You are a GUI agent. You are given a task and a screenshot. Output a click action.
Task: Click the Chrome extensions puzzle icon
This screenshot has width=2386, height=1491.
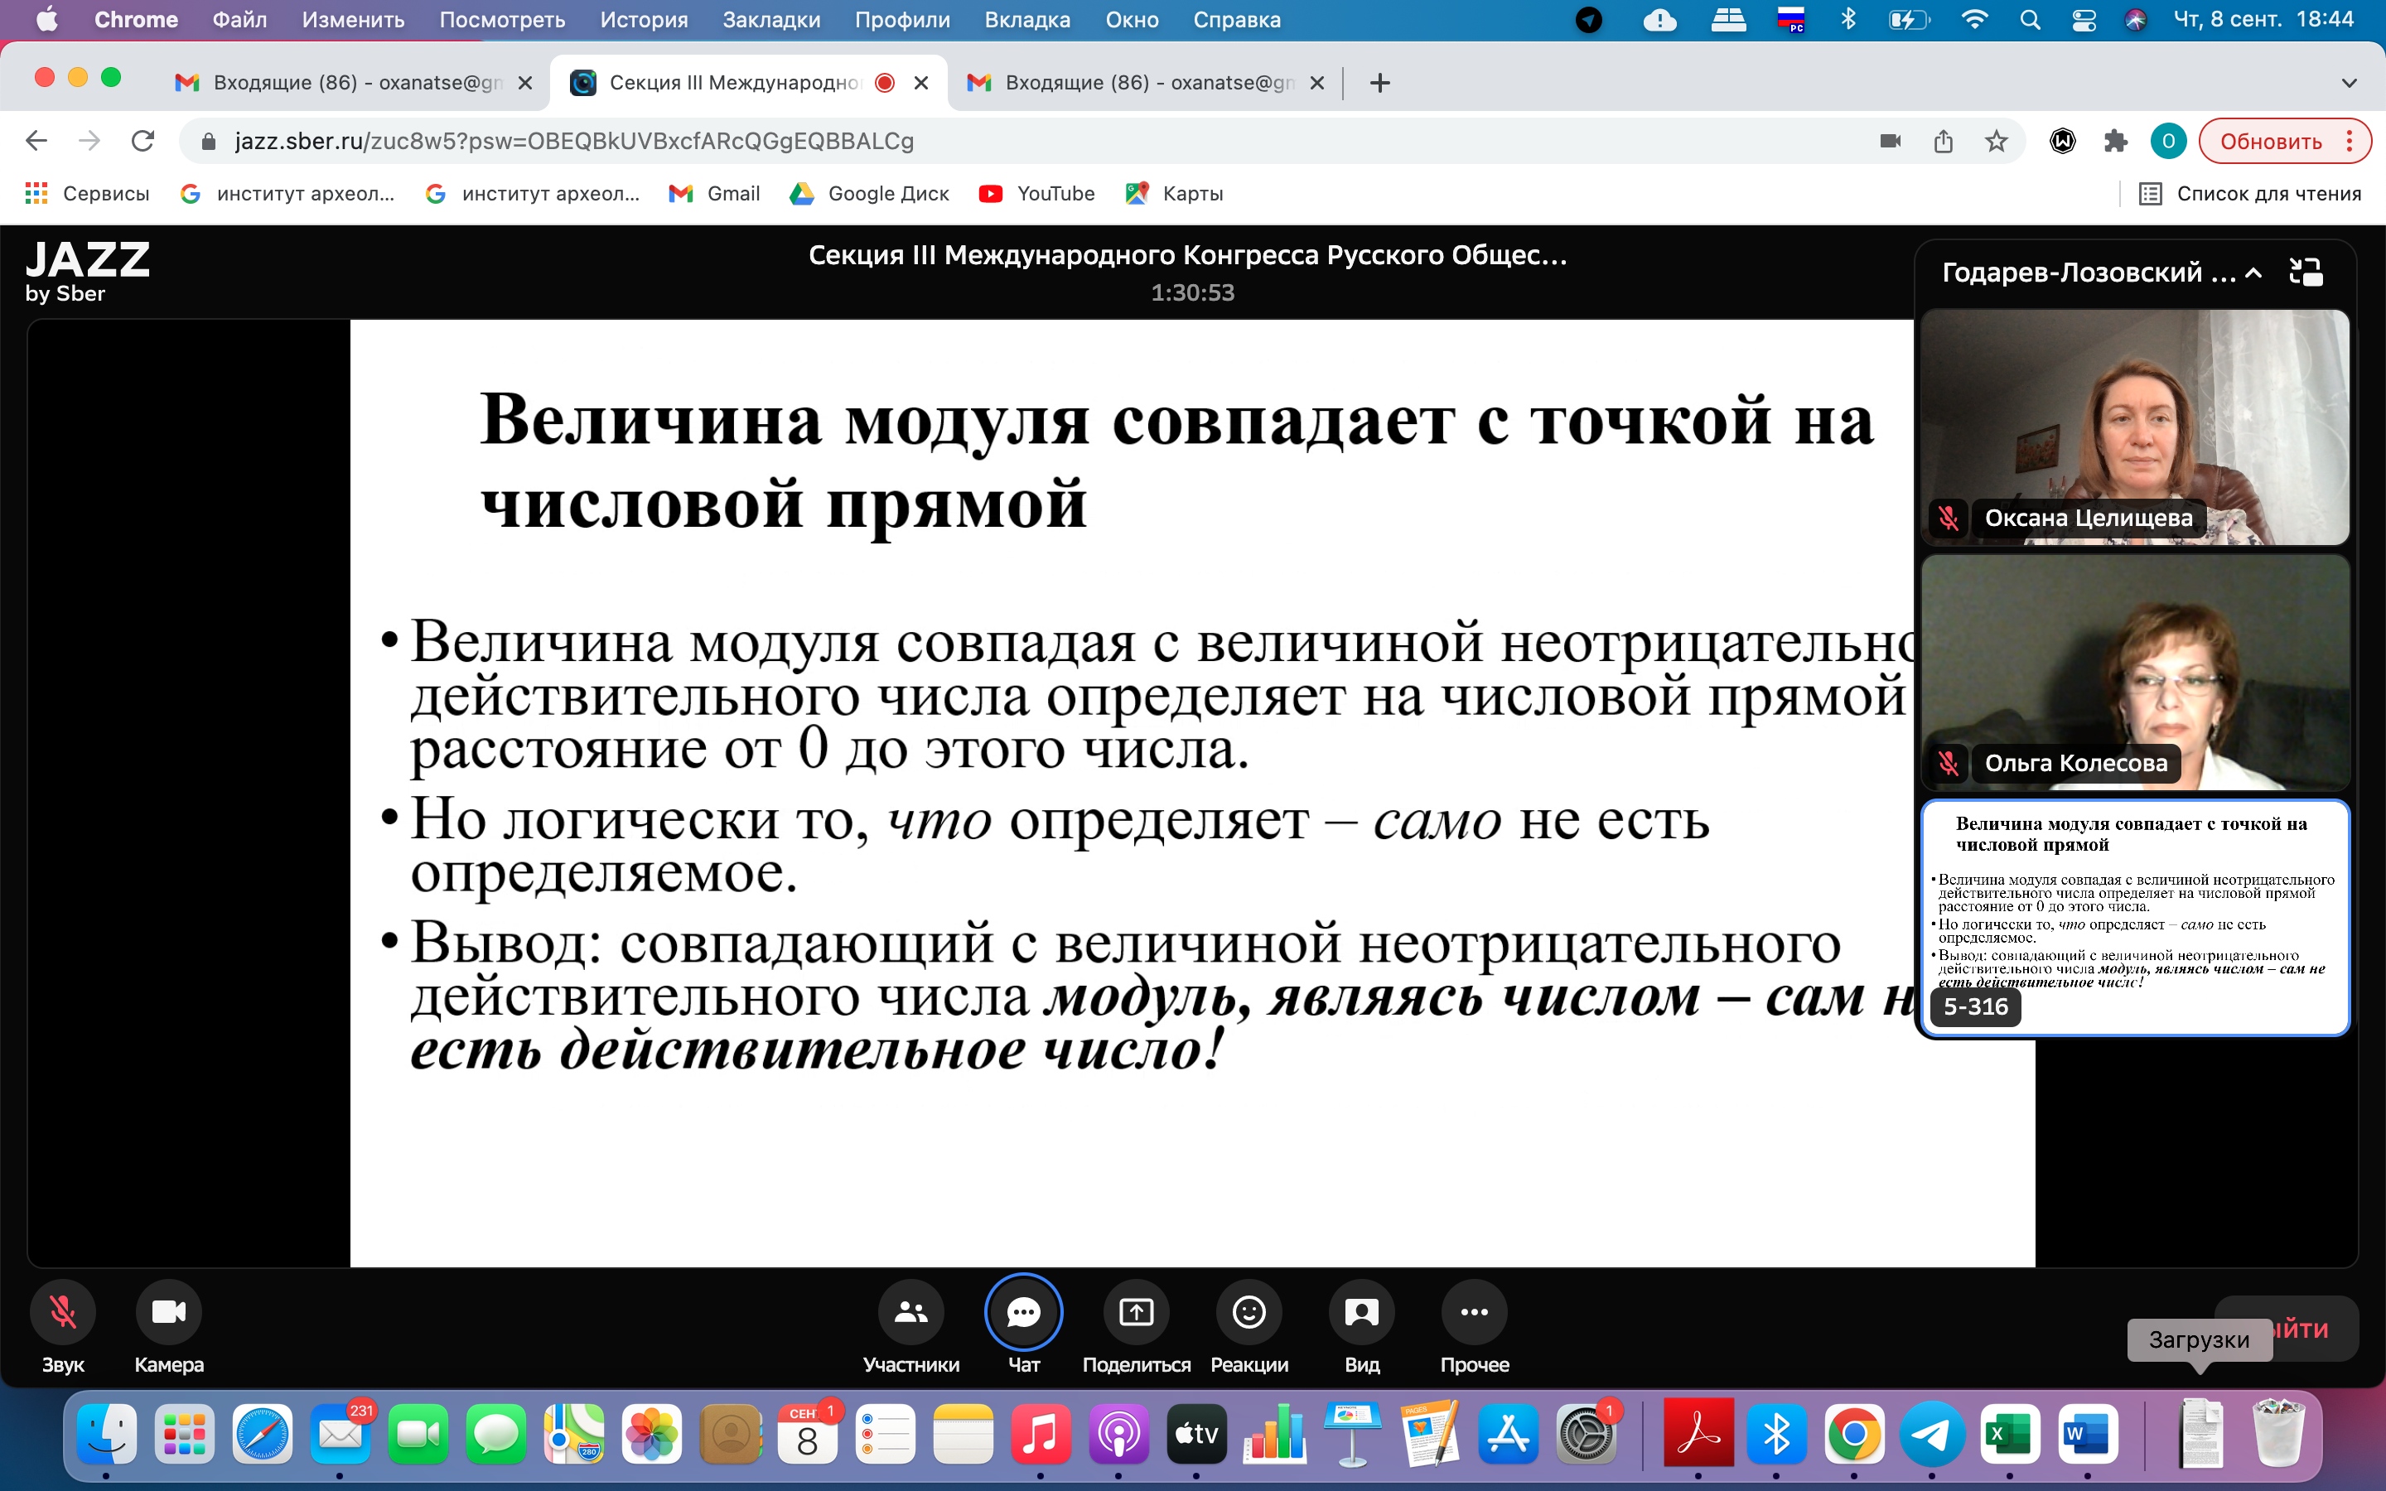point(2115,142)
